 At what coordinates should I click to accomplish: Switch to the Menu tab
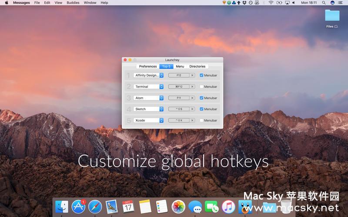pyautogui.click(x=180, y=66)
